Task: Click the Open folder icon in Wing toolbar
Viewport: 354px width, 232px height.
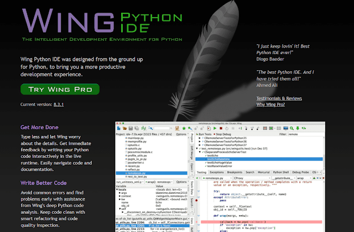Action: [x=124, y=128]
